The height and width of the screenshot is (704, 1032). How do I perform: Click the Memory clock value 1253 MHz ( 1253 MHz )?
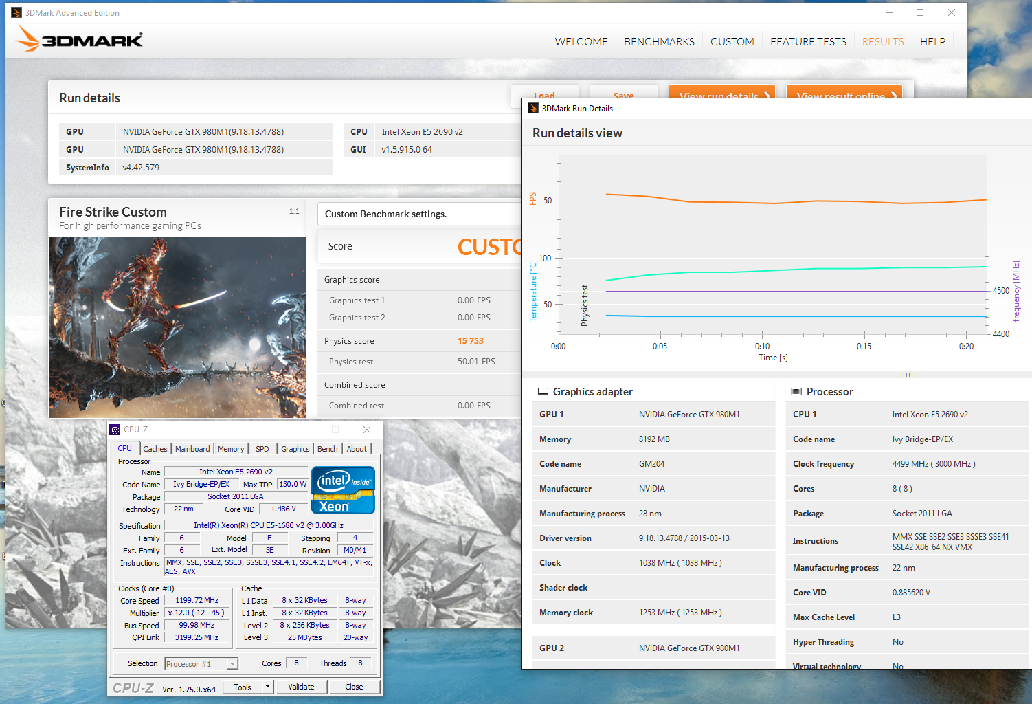point(680,613)
